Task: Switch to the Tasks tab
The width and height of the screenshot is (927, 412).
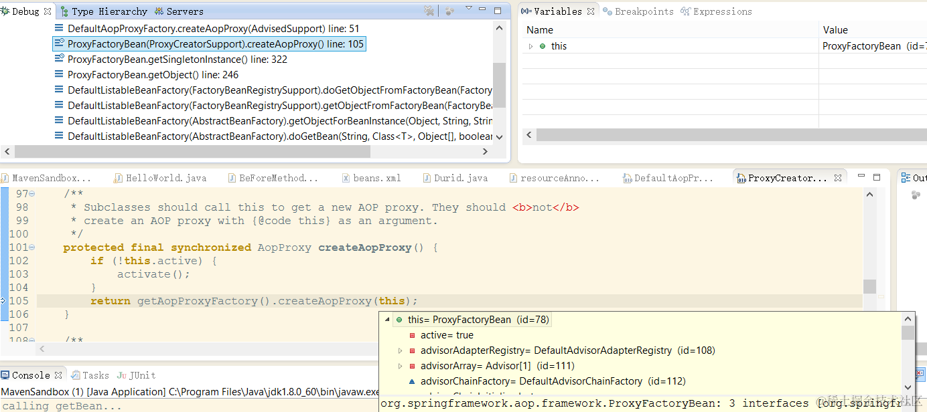Action: [x=90, y=375]
